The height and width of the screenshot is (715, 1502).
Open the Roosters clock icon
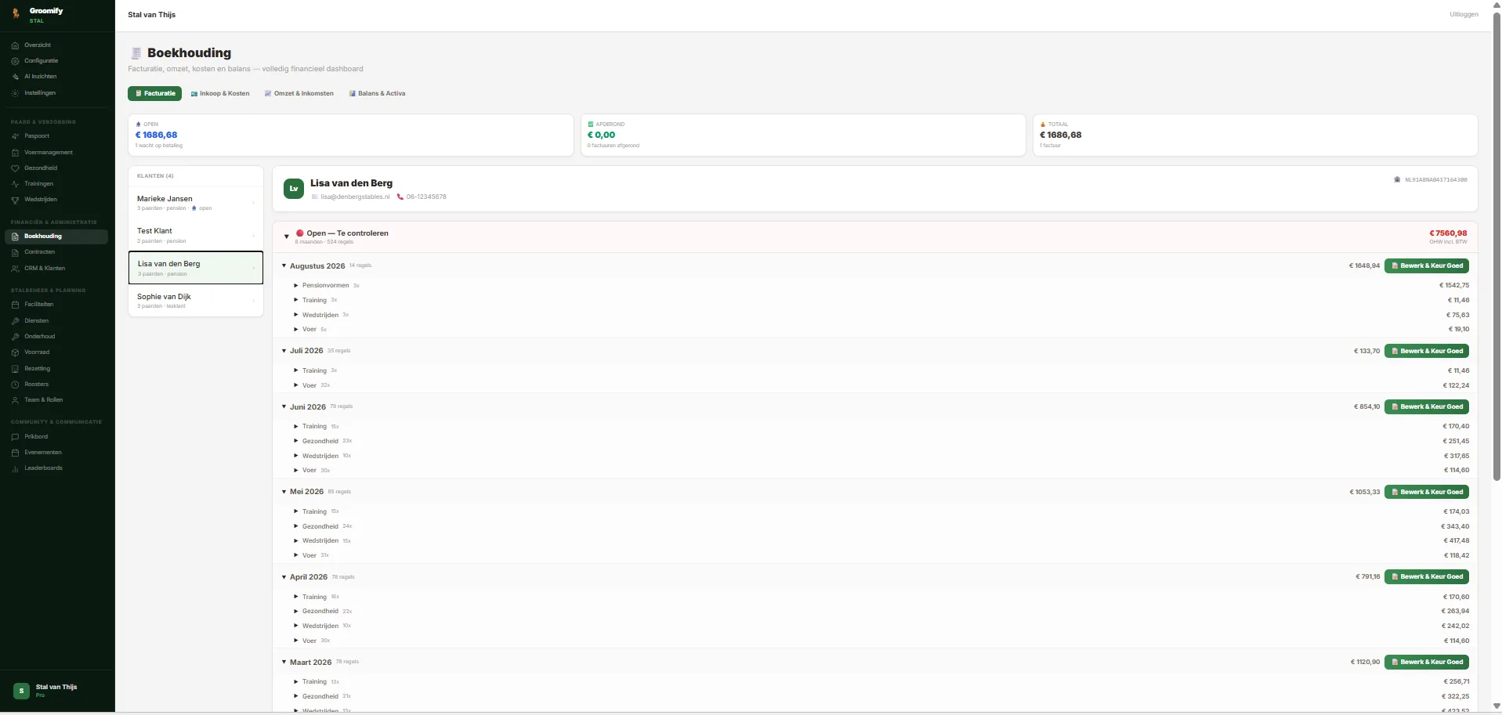15,385
